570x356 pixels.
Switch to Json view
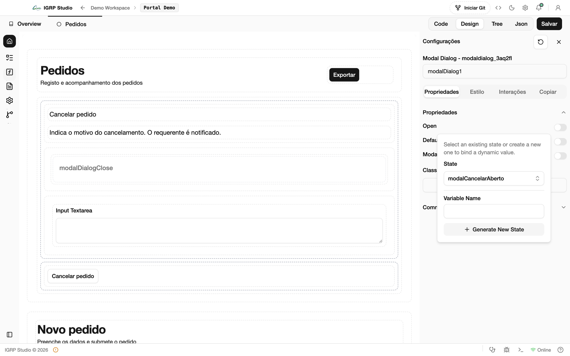(521, 24)
